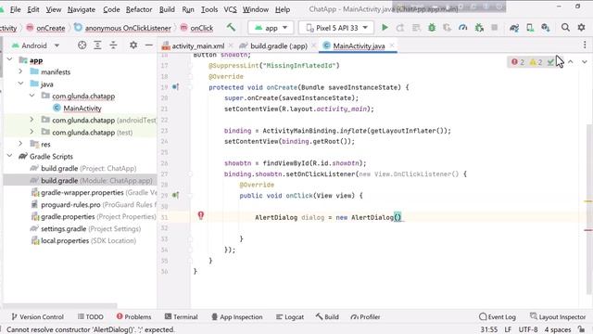The height and width of the screenshot is (334, 593).
Task: Collapse the java folder
Action: 20,83
